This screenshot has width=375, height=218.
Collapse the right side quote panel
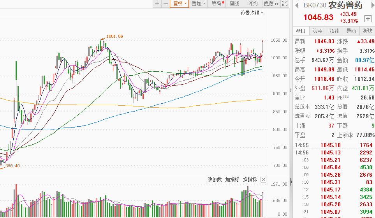click(290, 181)
